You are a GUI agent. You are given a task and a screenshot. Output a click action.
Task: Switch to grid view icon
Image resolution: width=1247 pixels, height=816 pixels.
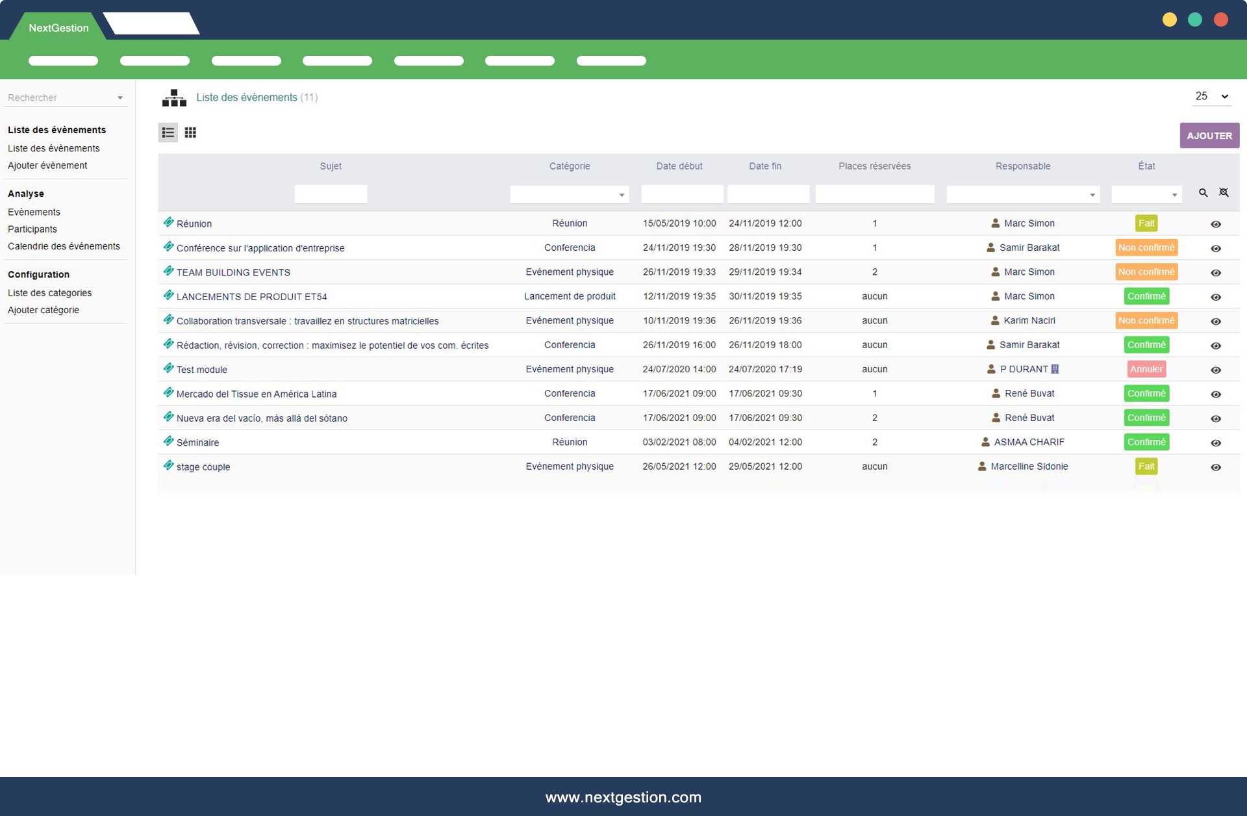coord(190,133)
